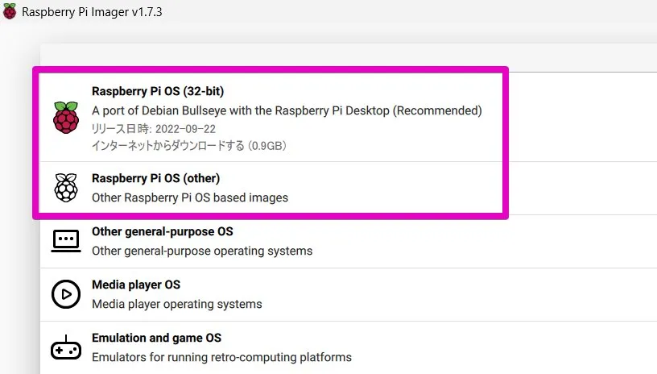Screen dimensions: 657x374
Task: Open the Emulation and game OS category
Action: [x=349, y=347]
